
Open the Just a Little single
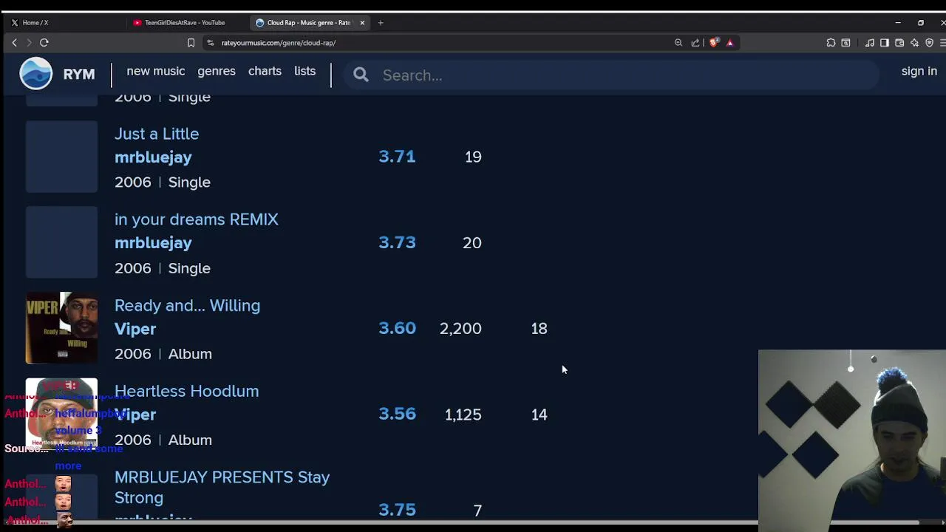point(157,134)
